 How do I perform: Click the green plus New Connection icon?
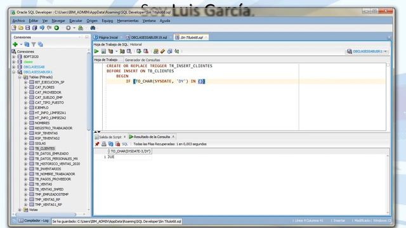pos(15,44)
